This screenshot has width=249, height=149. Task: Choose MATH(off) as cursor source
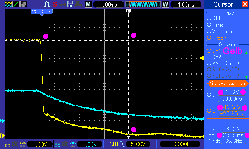coord(223,63)
